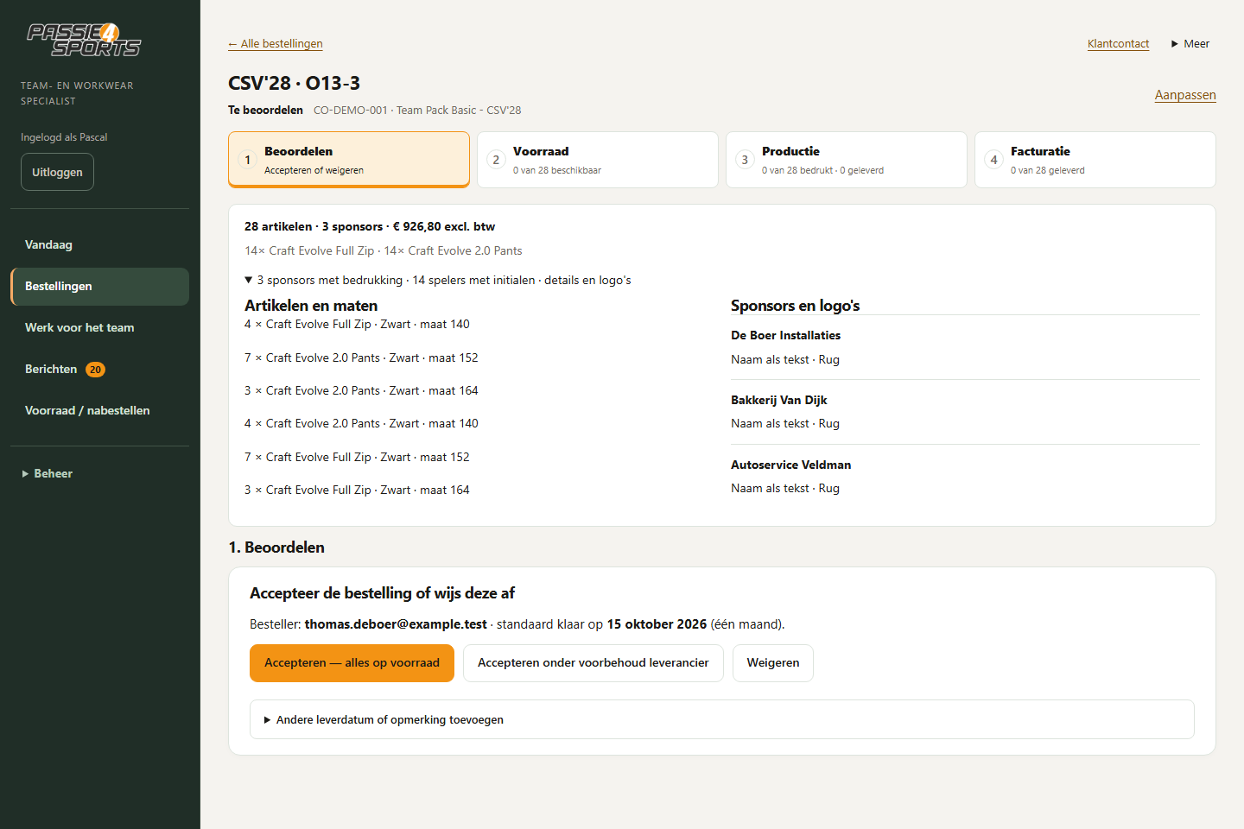Screen dimensions: 1244x829
Task: Click the CSV'28 · O13-3 heading
Action: [294, 84]
